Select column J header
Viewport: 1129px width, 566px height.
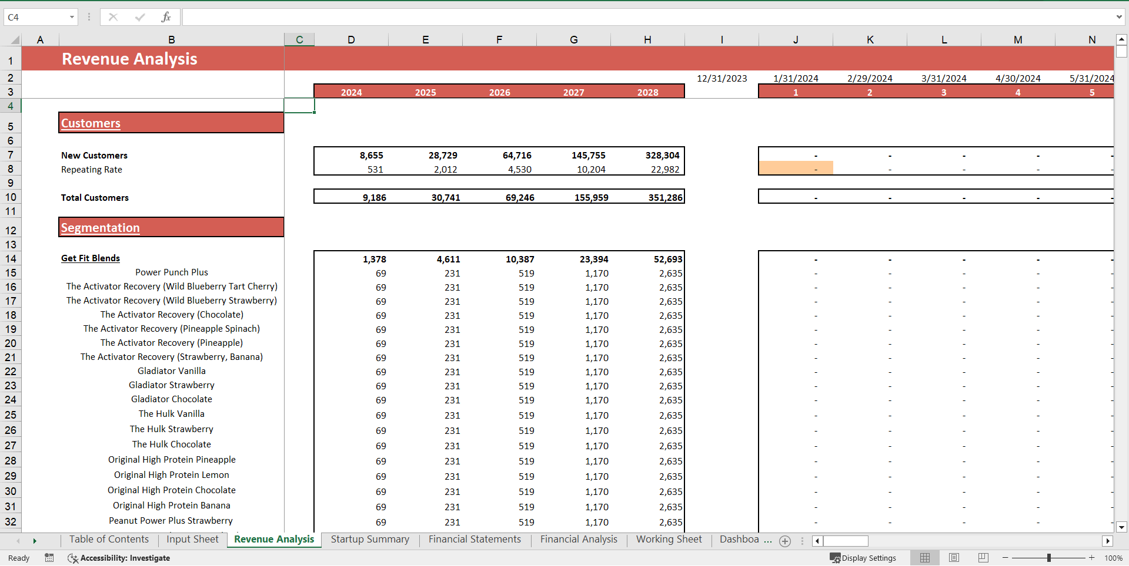coord(796,40)
